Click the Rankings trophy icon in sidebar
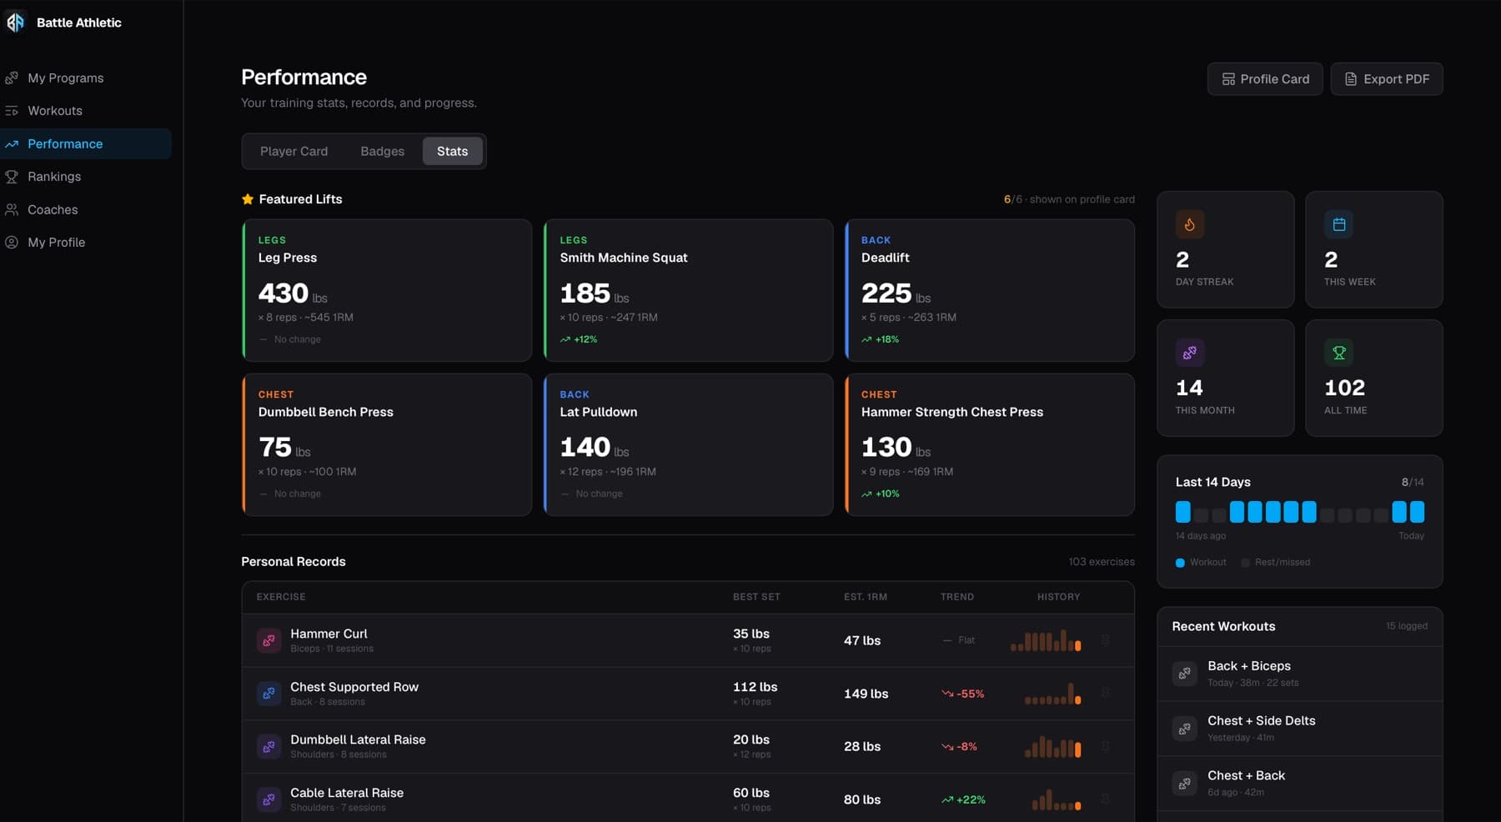The width and height of the screenshot is (1501, 822). click(12, 177)
